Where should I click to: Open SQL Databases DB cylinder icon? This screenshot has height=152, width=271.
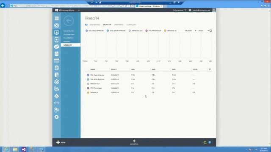click(x=56, y=54)
